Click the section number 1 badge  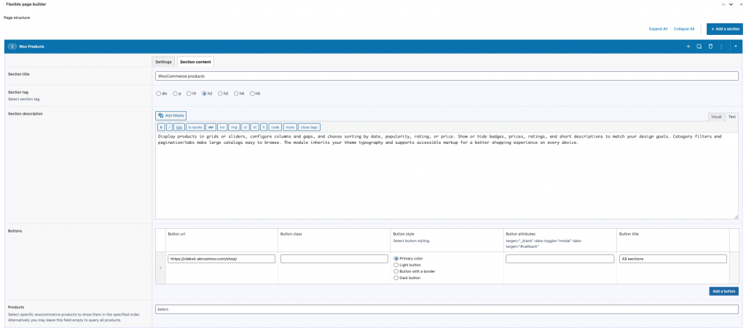click(x=12, y=47)
